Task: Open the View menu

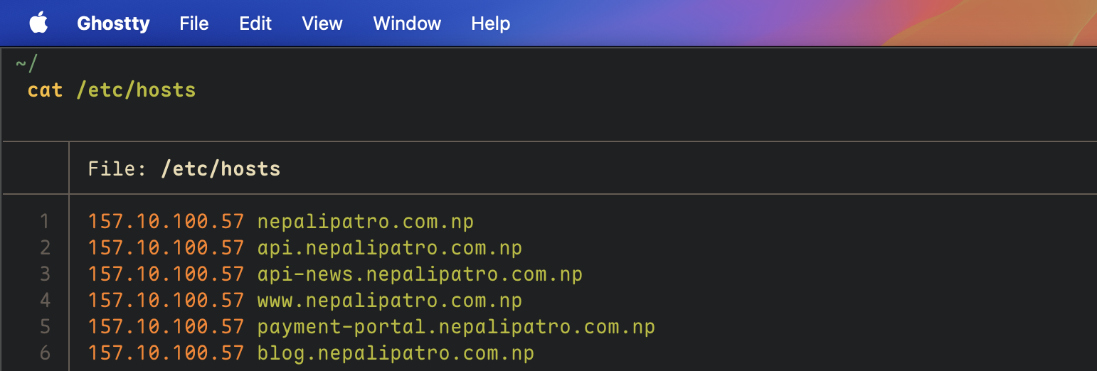Action: (x=322, y=23)
